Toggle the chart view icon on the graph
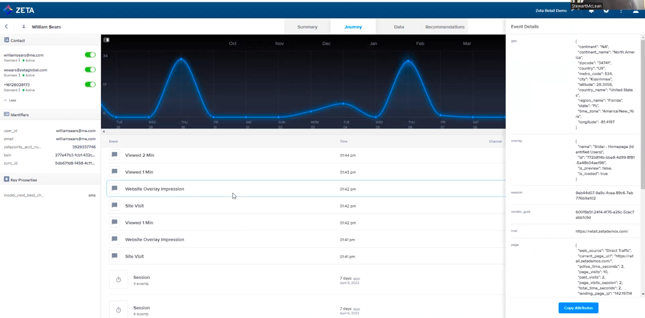 106,40
